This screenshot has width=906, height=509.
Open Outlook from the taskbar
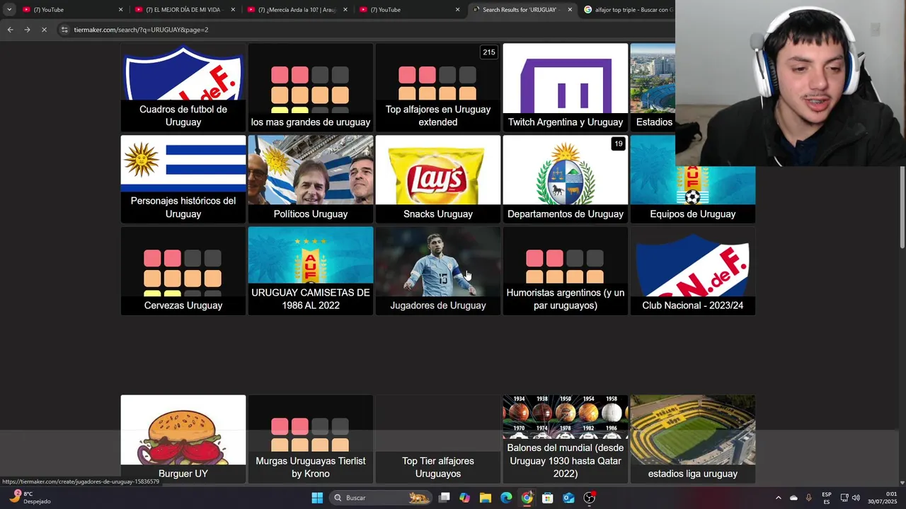click(x=568, y=498)
